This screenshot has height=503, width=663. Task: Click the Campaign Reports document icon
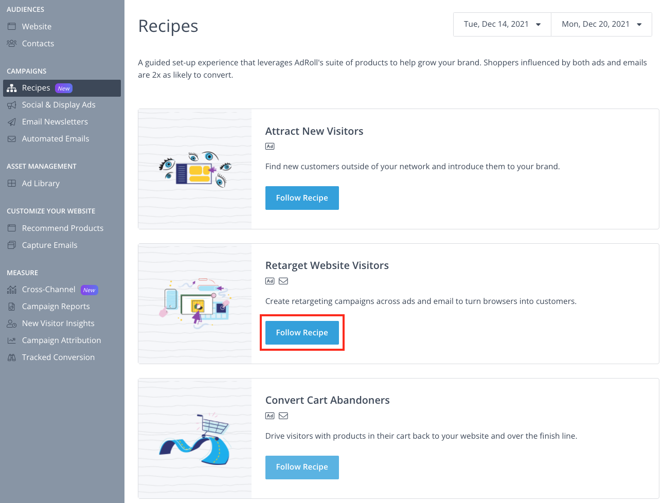[12, 307]
